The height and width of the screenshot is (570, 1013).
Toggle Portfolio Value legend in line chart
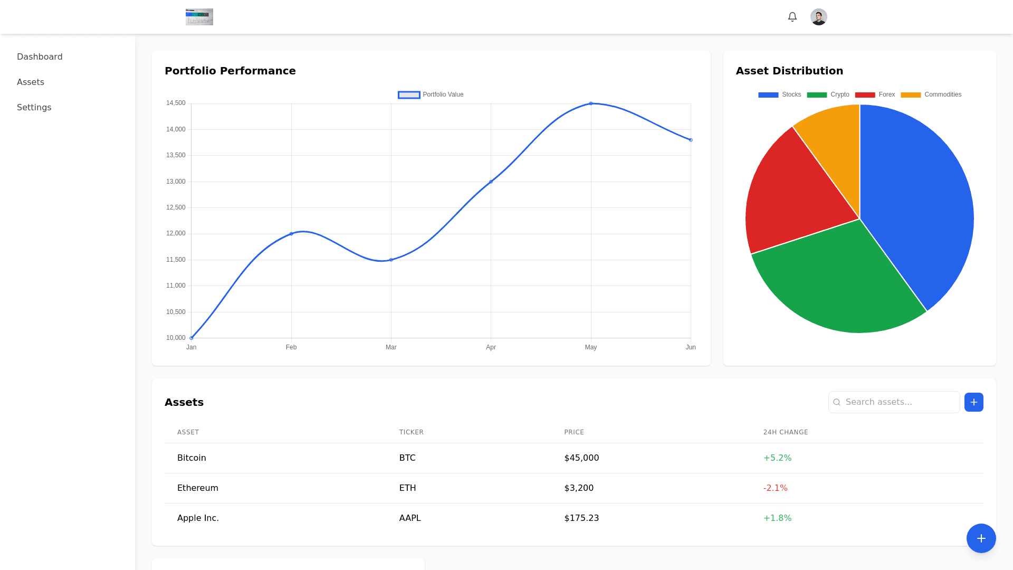pyautogui.click(x=431, y=95)
